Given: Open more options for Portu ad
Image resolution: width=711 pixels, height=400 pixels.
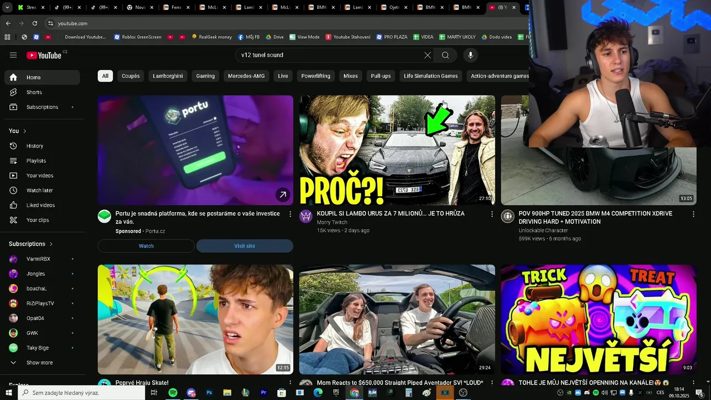Looking at the screenshot, I should click(x=290, y=214).
